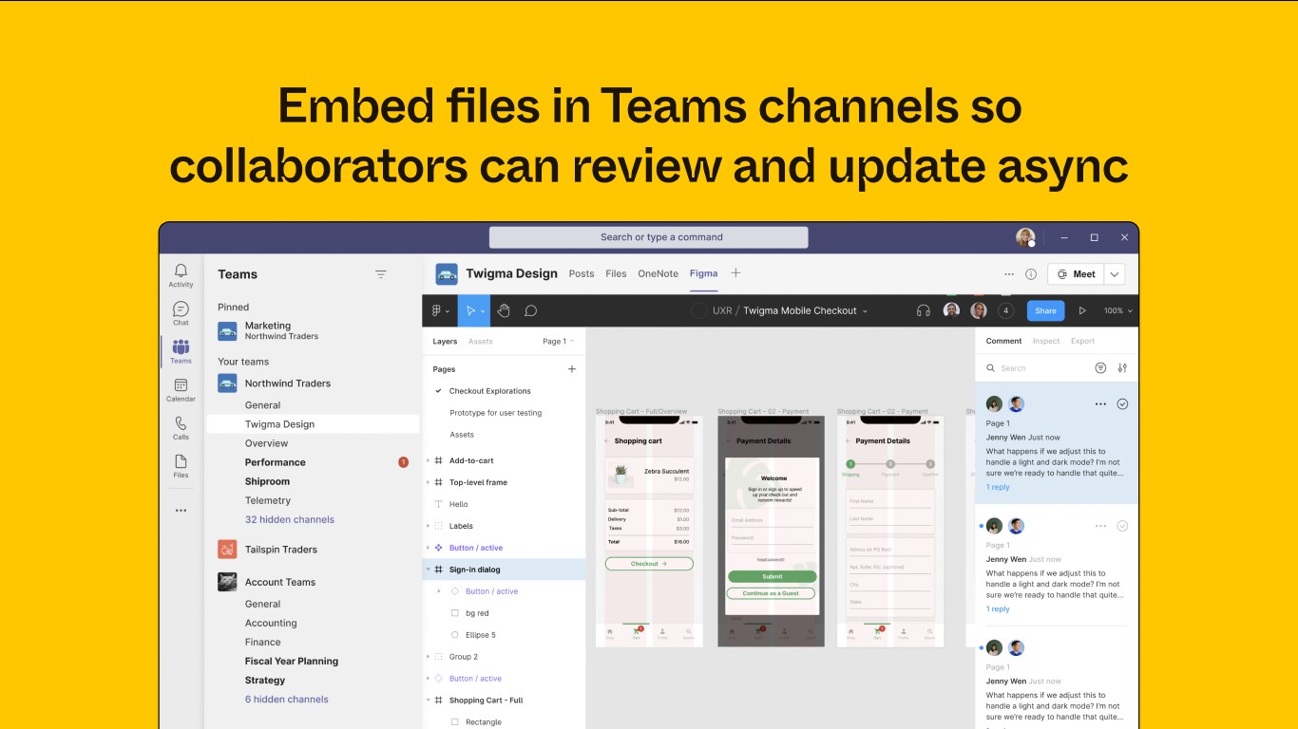
Task: Click the filter icon beside Teams heading
Action: 381,274
